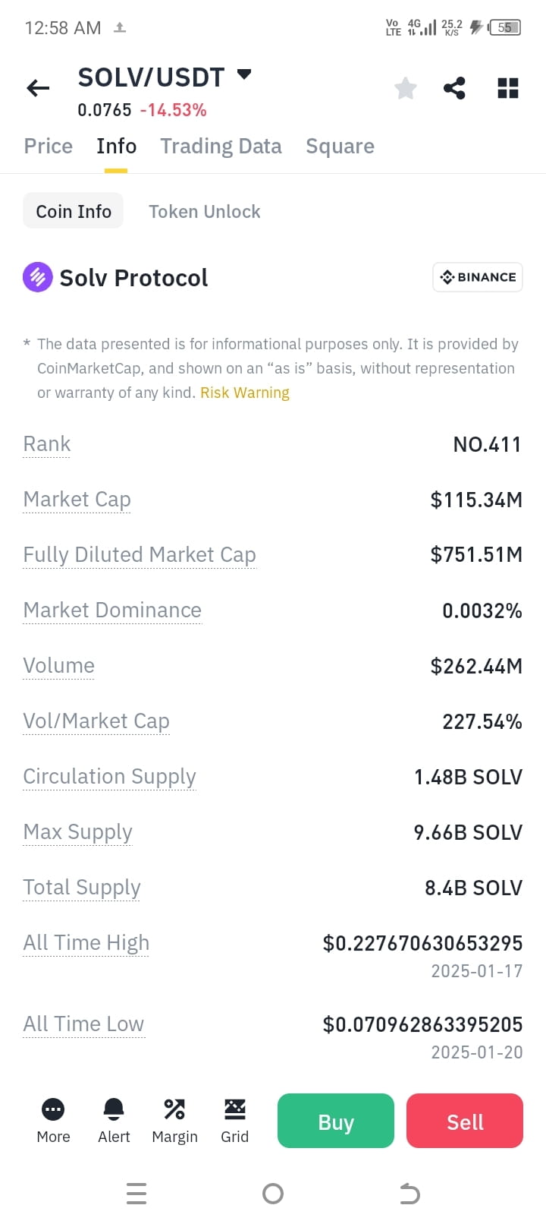Image resolution: width=546 pixels, height=1224 pixels.
Task: Open the Square tab
Action: (x=340, y=146)
